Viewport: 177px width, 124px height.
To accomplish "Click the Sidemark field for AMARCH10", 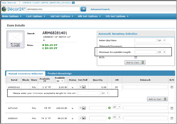I will (x=145, y=87).
